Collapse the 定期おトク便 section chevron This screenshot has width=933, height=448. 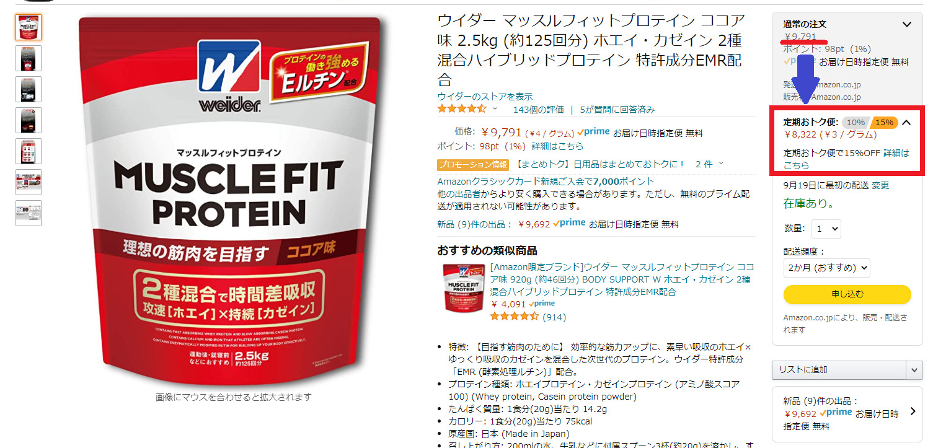click(x=906, y=122)
